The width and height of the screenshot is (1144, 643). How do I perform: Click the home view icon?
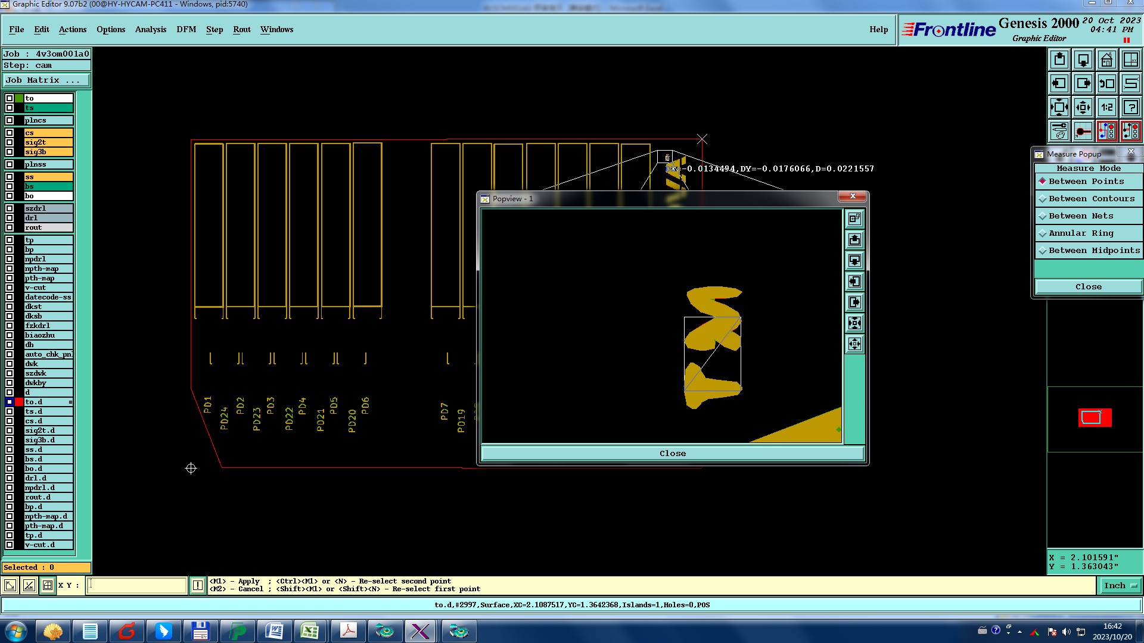point(1106,60)
